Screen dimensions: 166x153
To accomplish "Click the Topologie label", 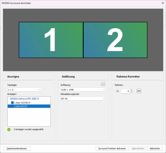I will click(12, 85).
